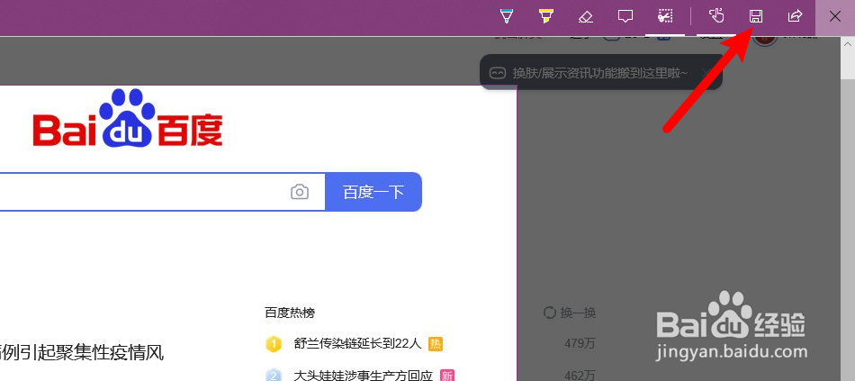
Task: Open the news headline about 聚集性疫情风
Action: [x=82, y=352]
